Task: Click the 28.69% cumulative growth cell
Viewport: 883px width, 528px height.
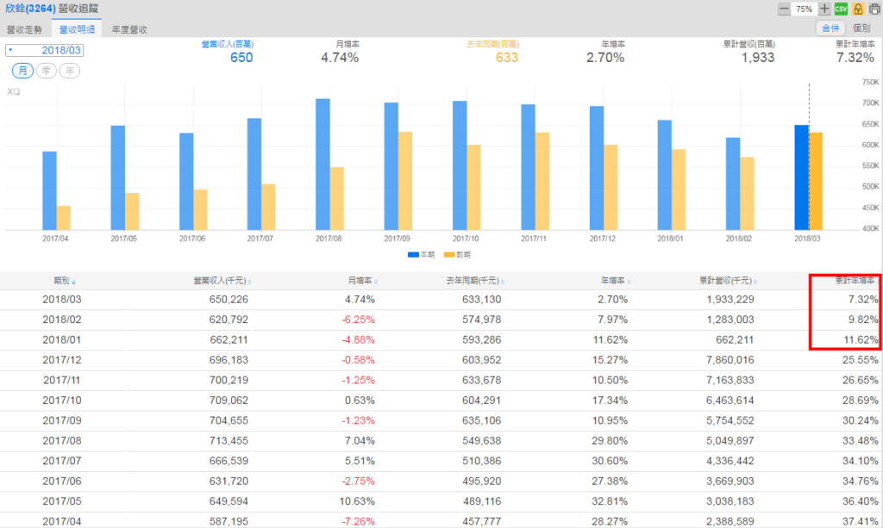Action: (x=861, y=401)
